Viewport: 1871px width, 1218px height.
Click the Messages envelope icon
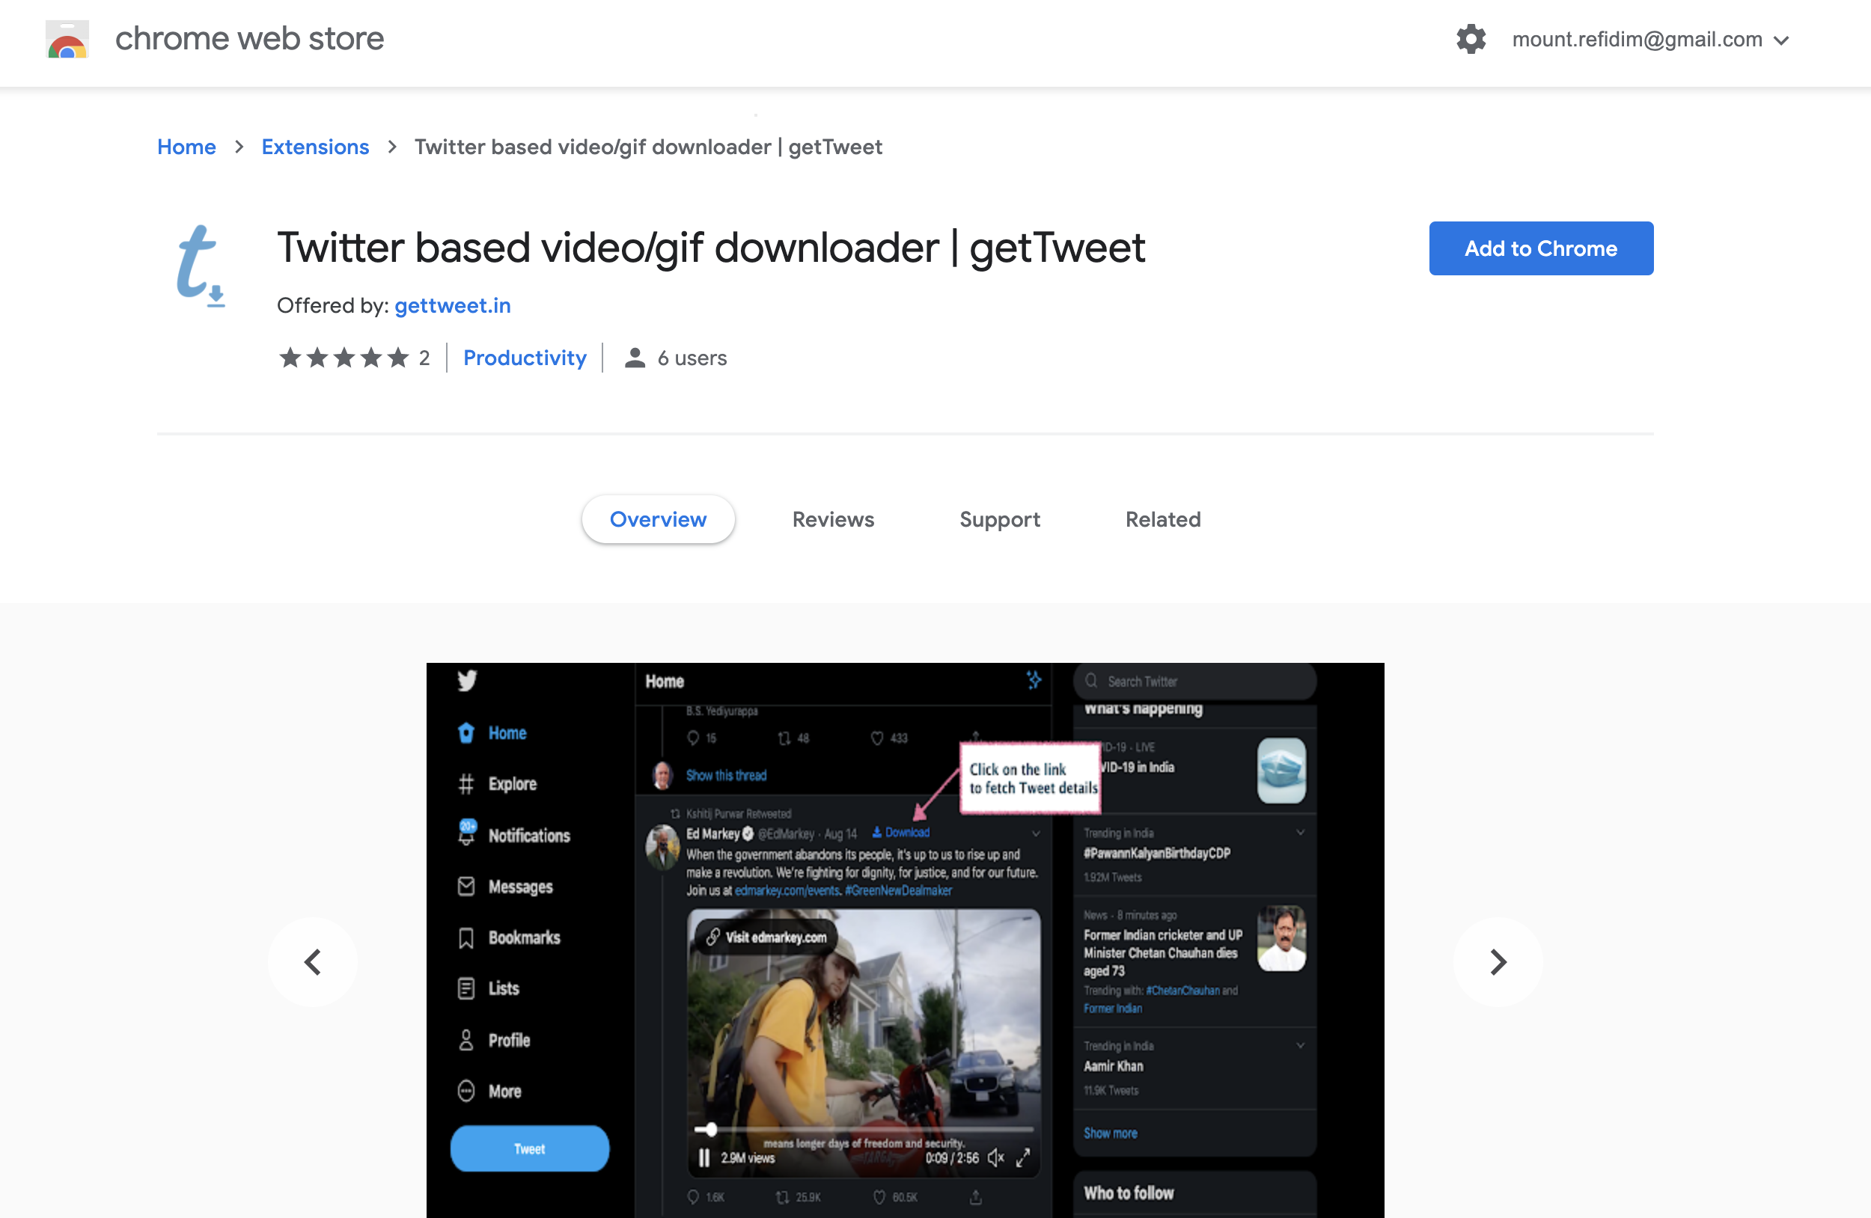tap(467, 887)
